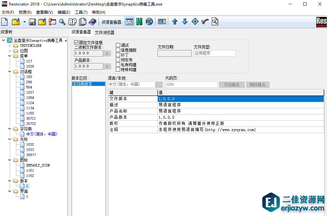Click the ... button beside language field
Image resolution: width=327 pixels, height=216 pixels.
(159, 85)
